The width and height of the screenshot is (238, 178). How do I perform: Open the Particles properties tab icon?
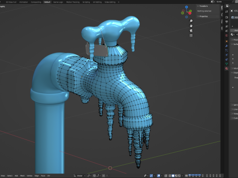click(227, 50)
